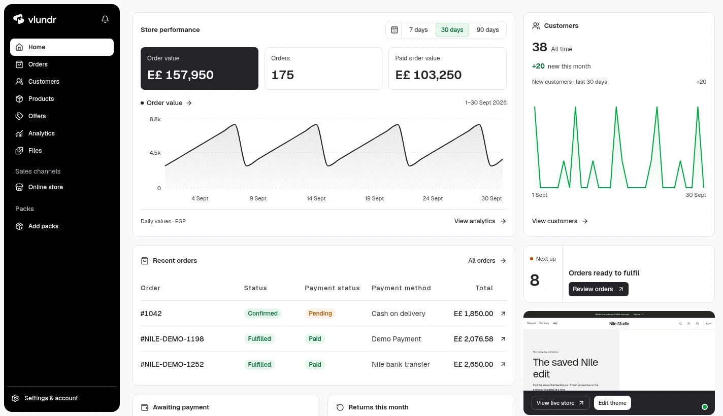723x416 pixels.
Task: Click the Customers people icon in sidebar
Action: 19,82
